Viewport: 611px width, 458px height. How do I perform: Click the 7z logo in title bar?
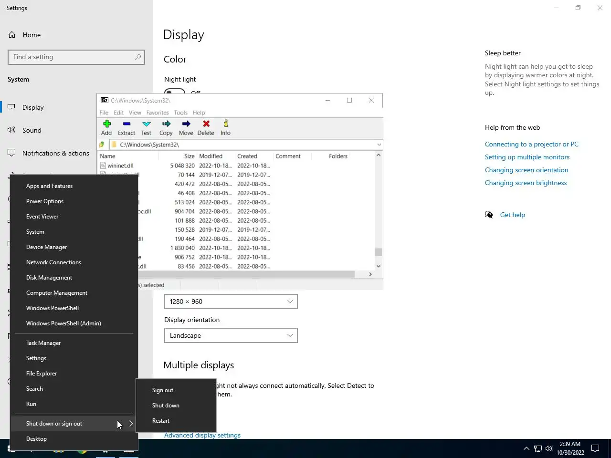(105, 100)
